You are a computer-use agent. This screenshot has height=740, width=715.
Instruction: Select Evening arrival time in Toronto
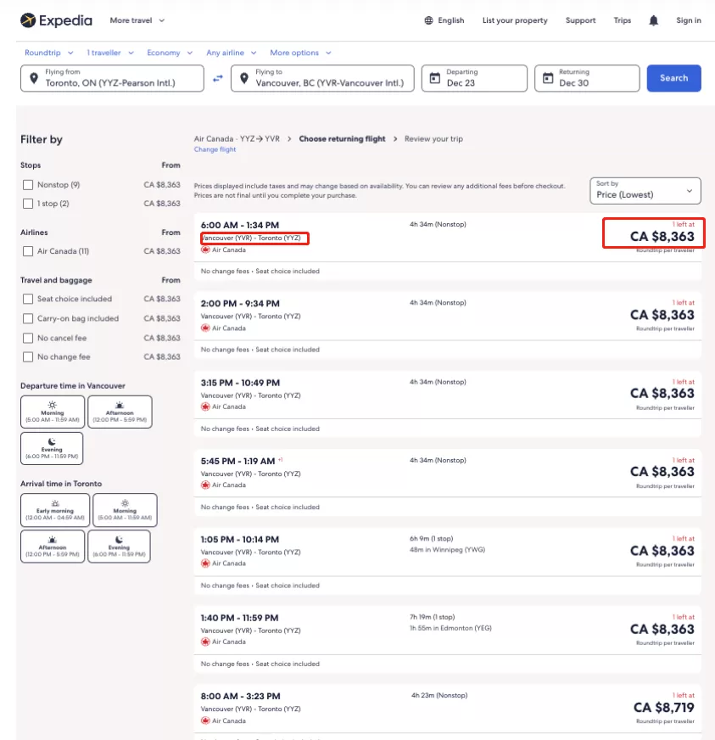(x=119, y=547)
